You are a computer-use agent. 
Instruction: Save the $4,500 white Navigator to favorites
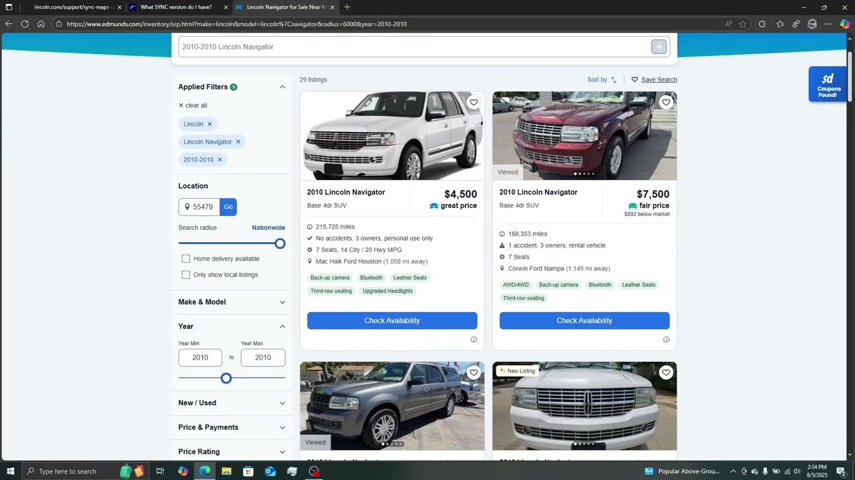click(x=474, y=102)
